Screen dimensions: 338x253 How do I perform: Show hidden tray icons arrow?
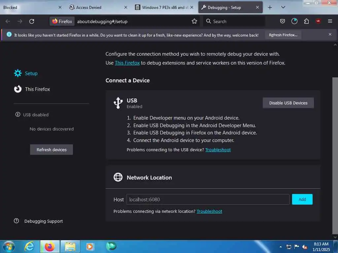[x=281, y=247]
